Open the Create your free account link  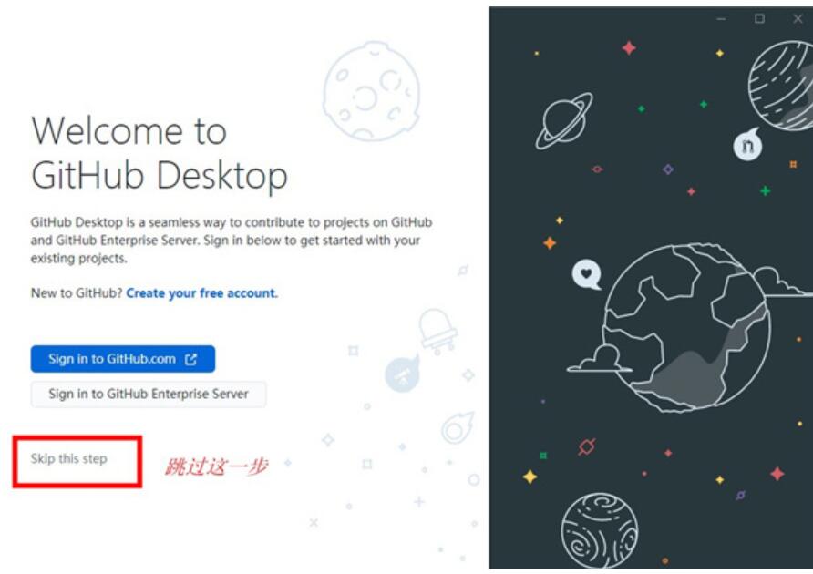201,293
